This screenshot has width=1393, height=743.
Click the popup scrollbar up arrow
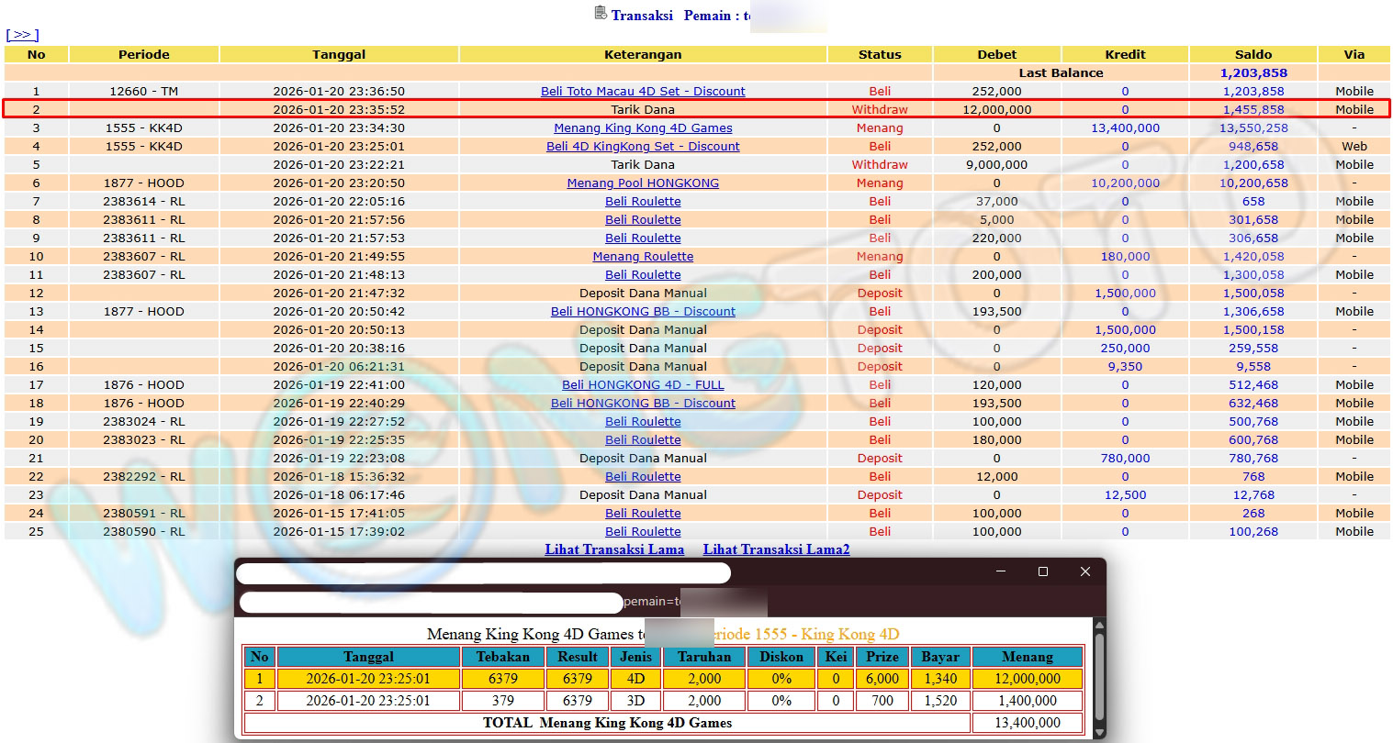[x=1098, y=627]
